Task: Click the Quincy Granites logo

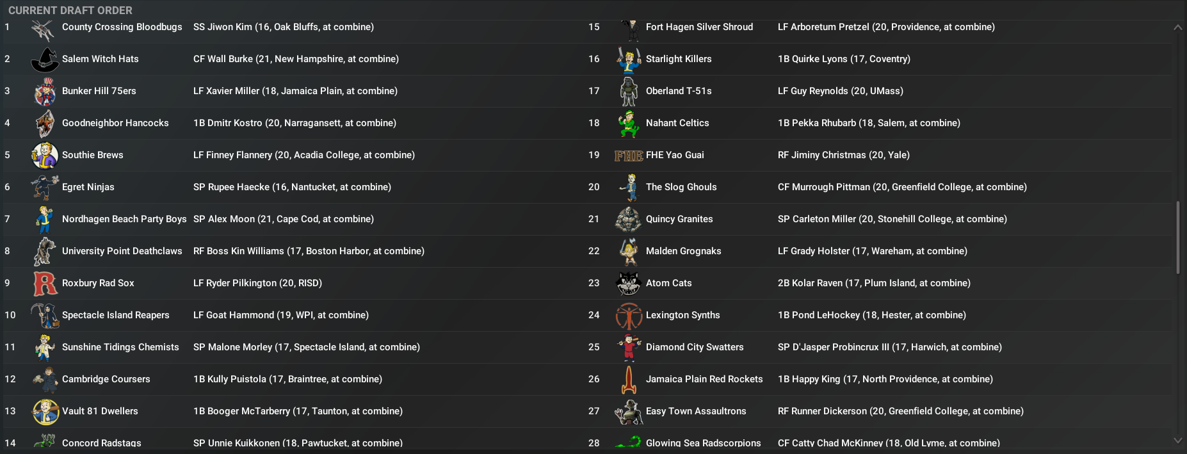Action: [629, 220]
